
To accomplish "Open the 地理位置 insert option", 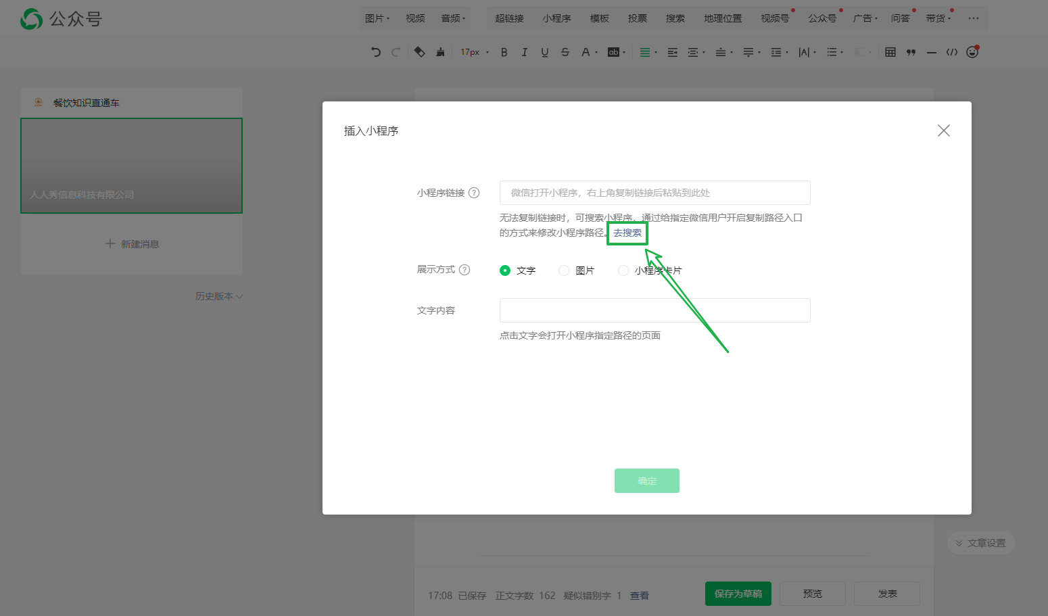I will pyautogui.click(x=723, y=18).
